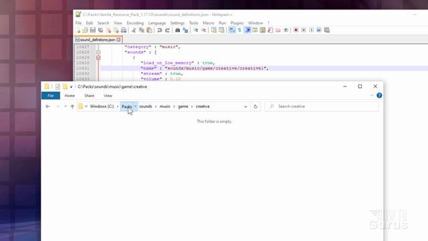This screenshot has width=428, height=241.
Task: Click the Redo arrow in Notepad++ toolbar
Action: click(x=167, y=30)
